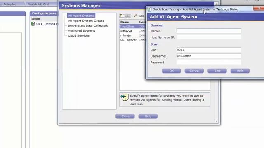Select the mkraju row in agent list
This screenshot has height=148, width=264.
point(132,35)
